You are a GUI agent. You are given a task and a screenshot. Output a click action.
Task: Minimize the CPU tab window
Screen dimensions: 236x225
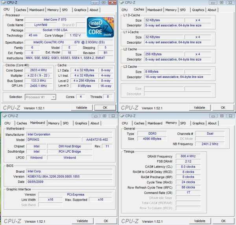pyautogui.click(x=95, y=3)
